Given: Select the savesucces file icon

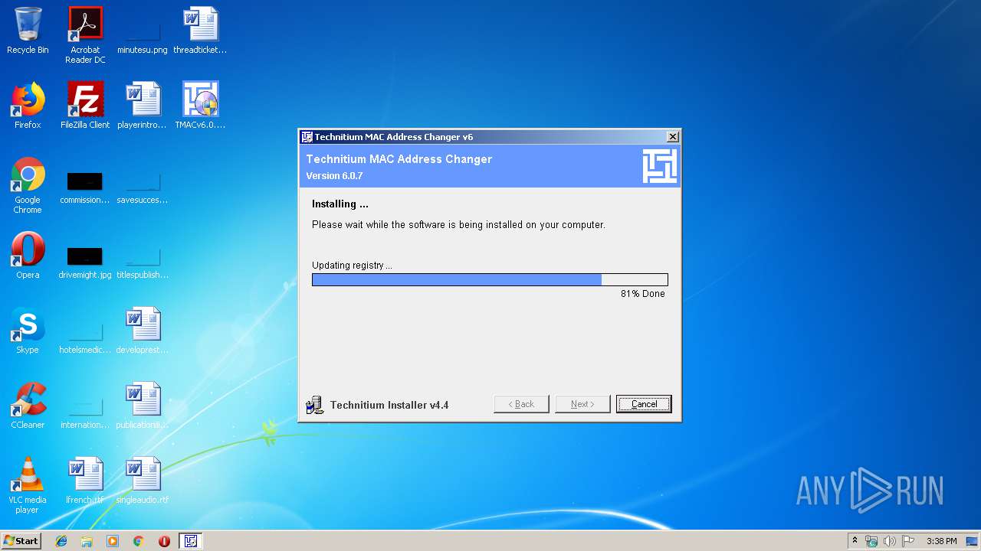Looking at the screenshot, I should [x=143, y=188].
